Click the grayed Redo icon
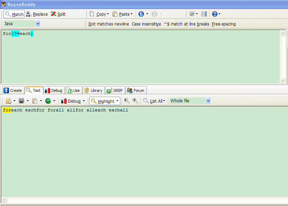 (154, 14)
